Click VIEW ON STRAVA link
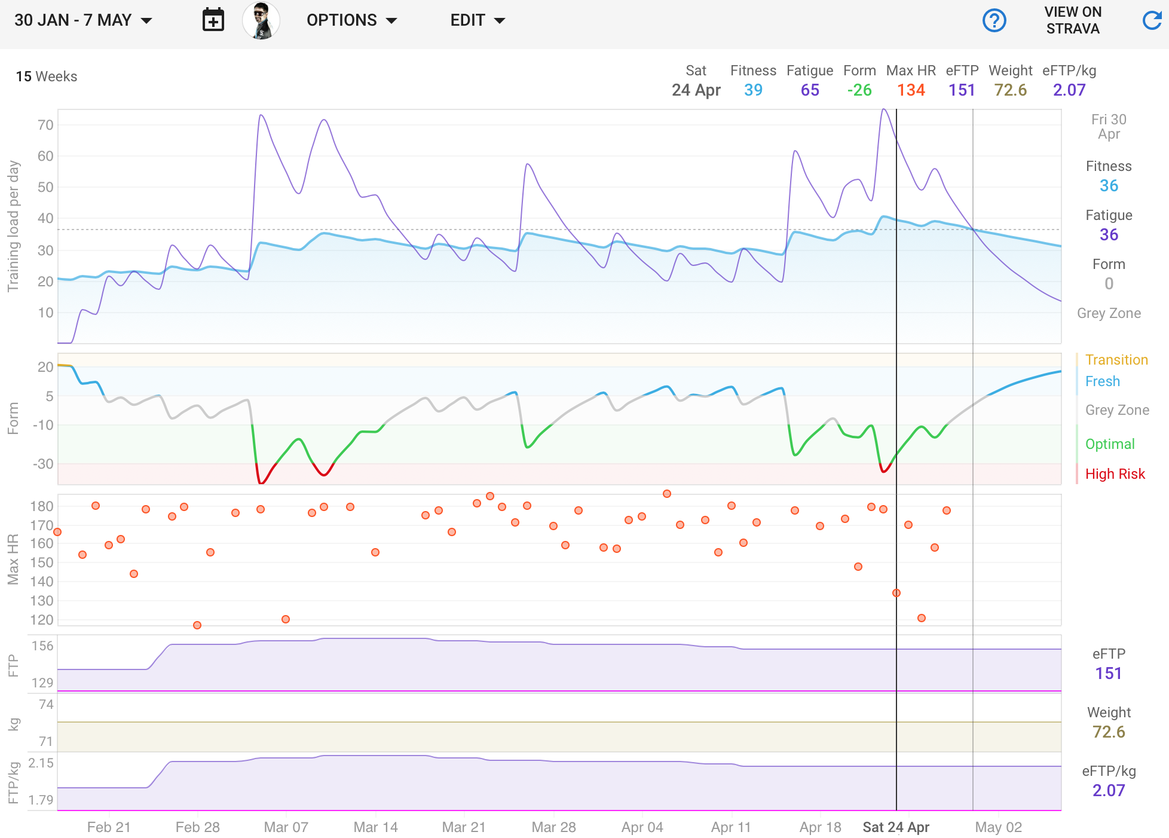 click(x=1073, y=20)
